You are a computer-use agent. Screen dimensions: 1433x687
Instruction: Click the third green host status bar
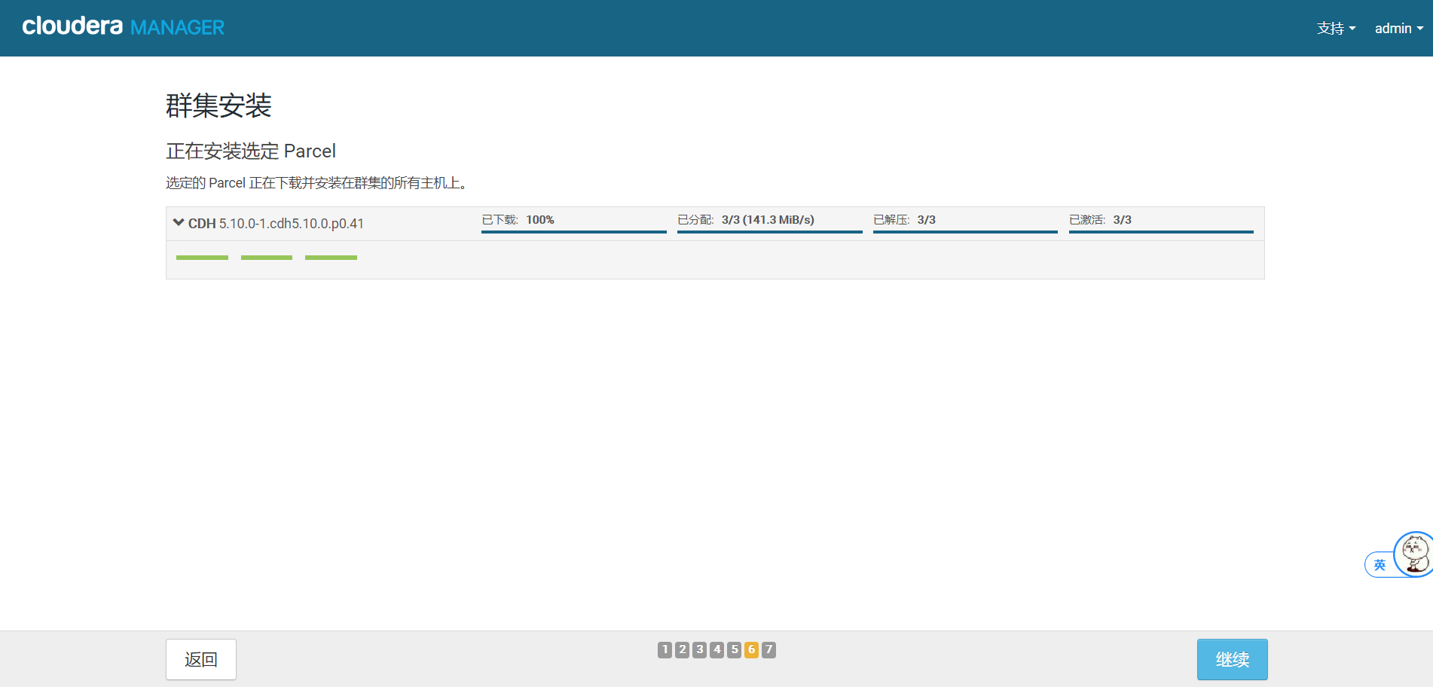pos(331,258)
